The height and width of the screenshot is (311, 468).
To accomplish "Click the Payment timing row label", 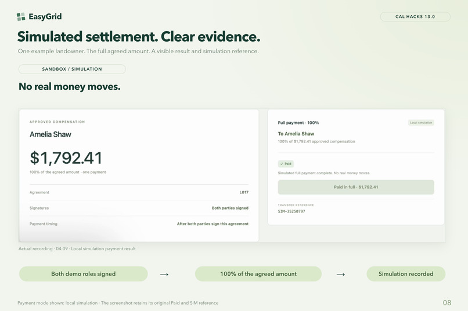I will pyautogui.click(x=44, y=224).
